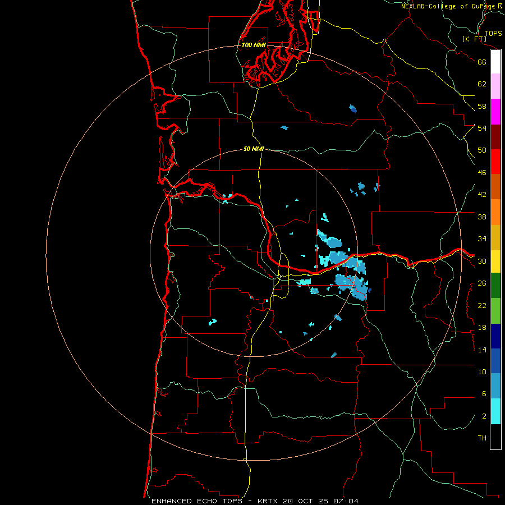Screen dimensions: 505x505
Task: Click the TOPS legend heading
Action: tap(493, 33)
